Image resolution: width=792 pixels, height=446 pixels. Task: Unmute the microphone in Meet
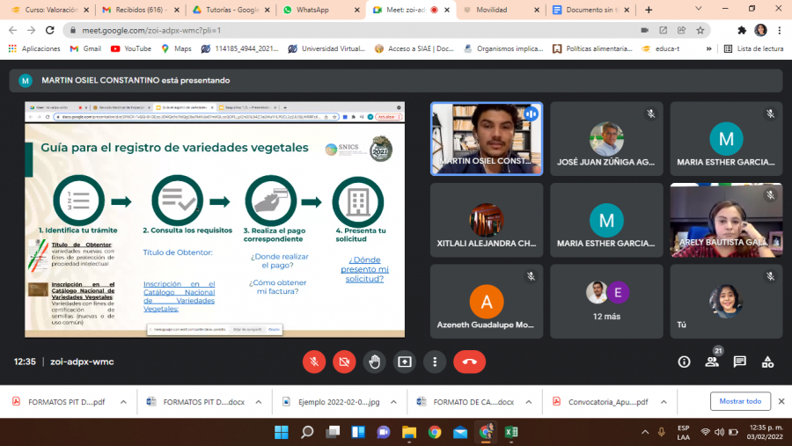tap(314, 362)
